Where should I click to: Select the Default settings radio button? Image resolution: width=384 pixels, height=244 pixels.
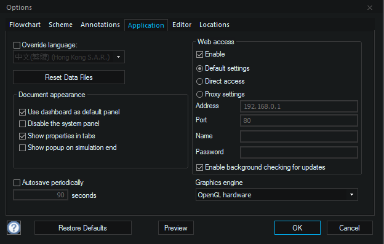click(x=199, y=69)
